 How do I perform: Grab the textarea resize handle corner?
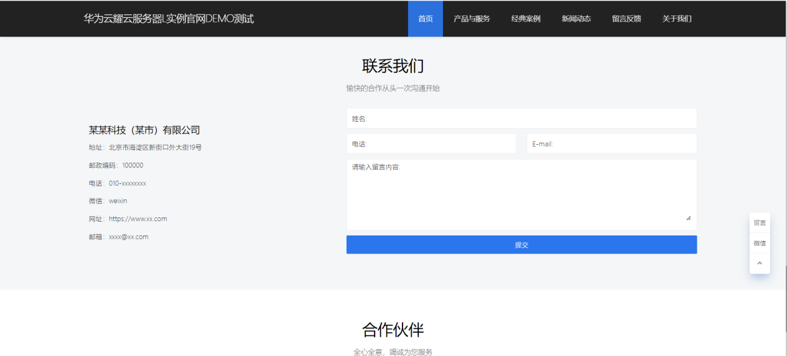click(689, 218)
